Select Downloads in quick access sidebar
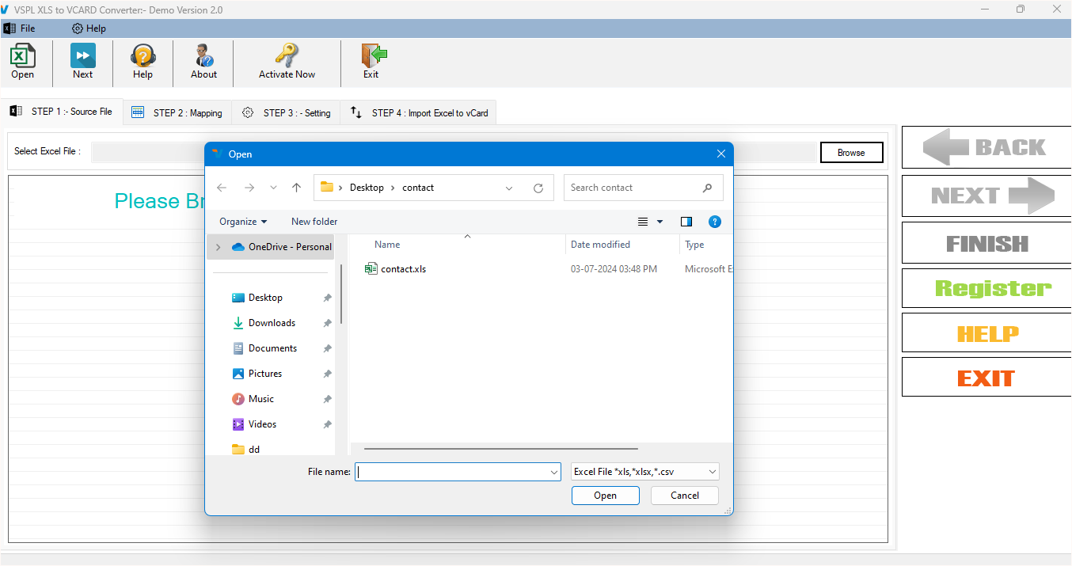This screenshot has width=1072, height=566. pos(272,323)
